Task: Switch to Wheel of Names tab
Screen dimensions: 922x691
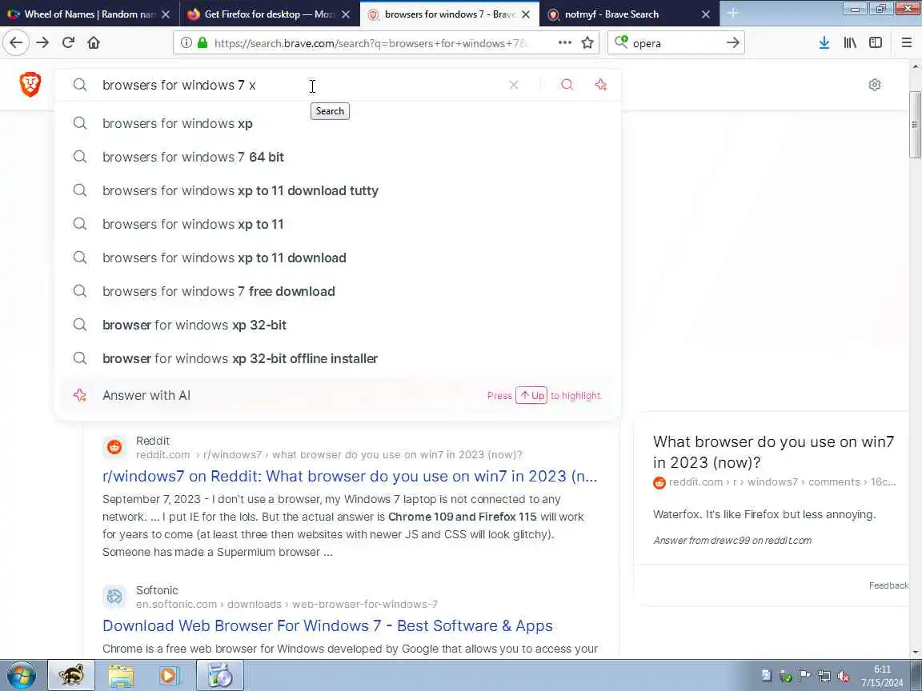Action: click(x=88, y=14)
